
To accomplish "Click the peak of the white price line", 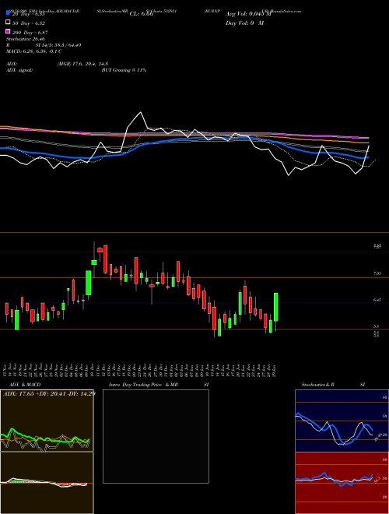I will 141,112.
